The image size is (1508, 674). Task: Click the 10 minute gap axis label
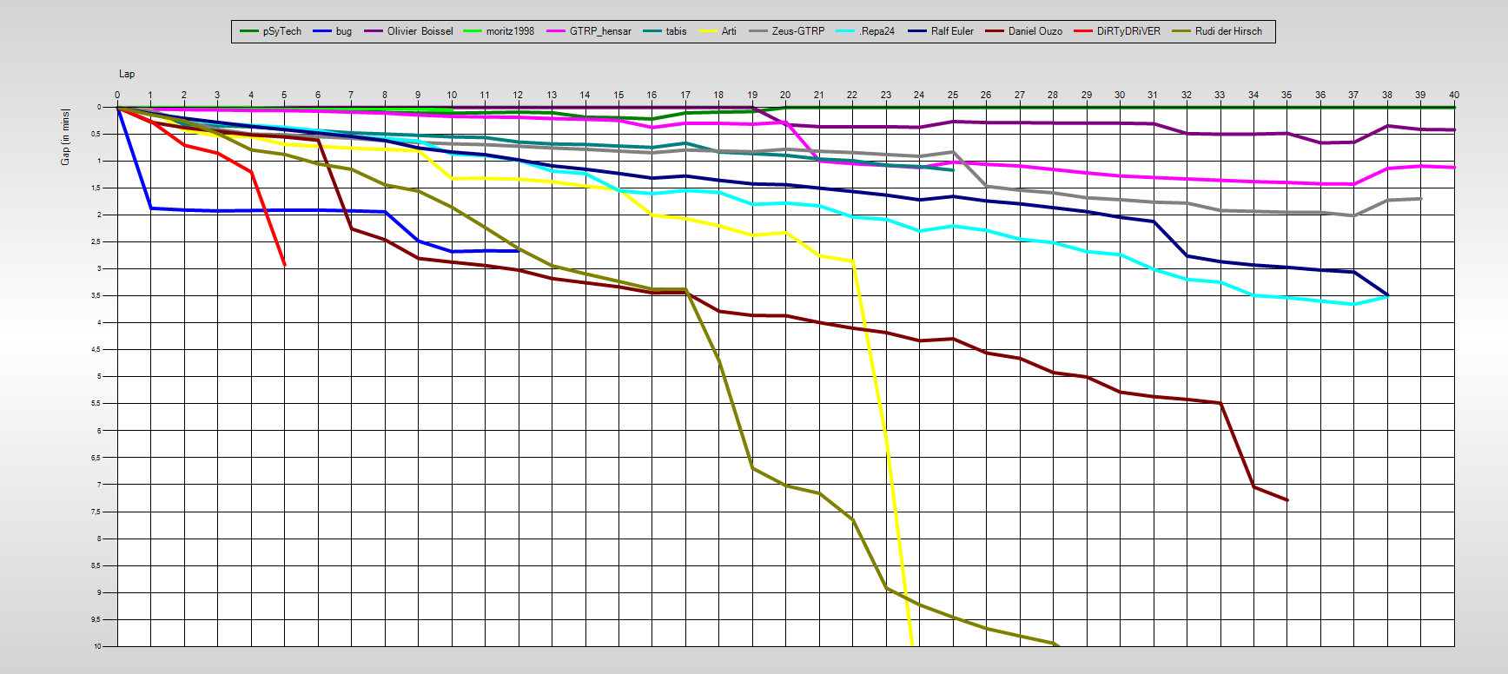pos(97,646)
